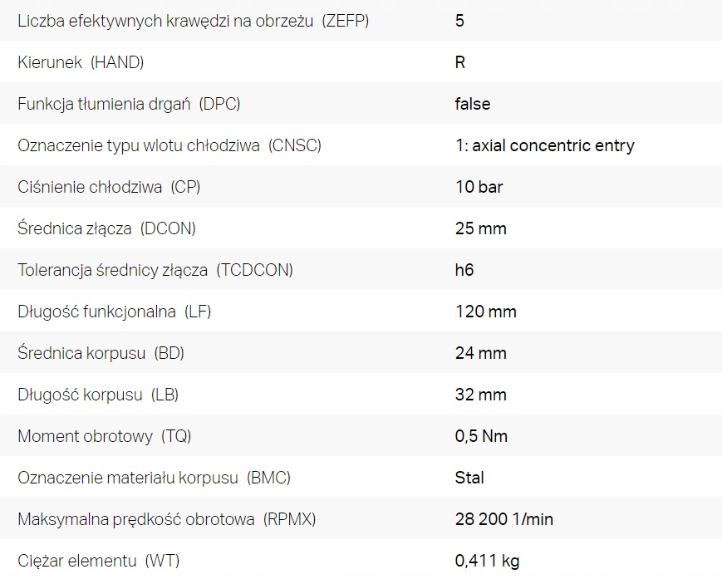Select the Średnica złącza (DCON) label
Viewport: 722px width, 579px height.
coord(106,228)
